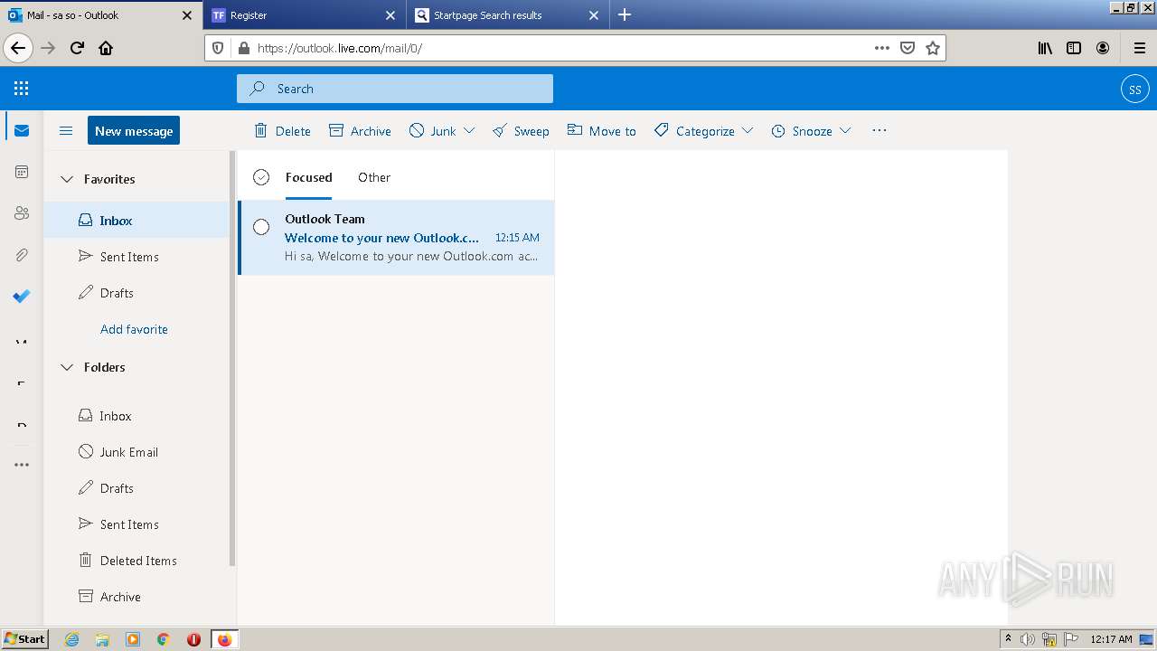Click the Move to folder button
Screen dimensions: 1157x651
click(x=601, y=131)
